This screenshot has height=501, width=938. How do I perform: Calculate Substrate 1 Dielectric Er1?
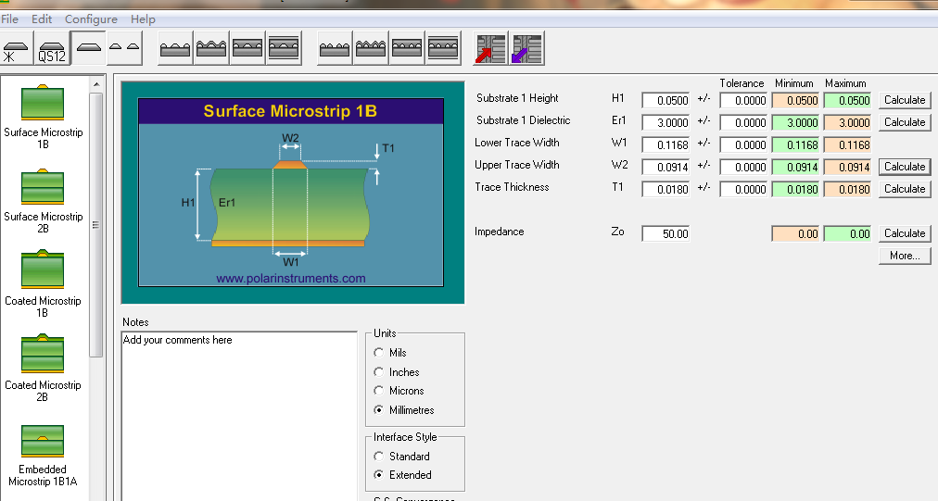point(905,122)
